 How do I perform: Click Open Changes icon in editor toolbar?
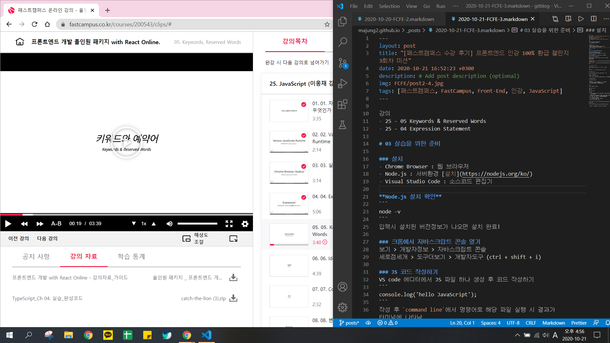[555, 19]
